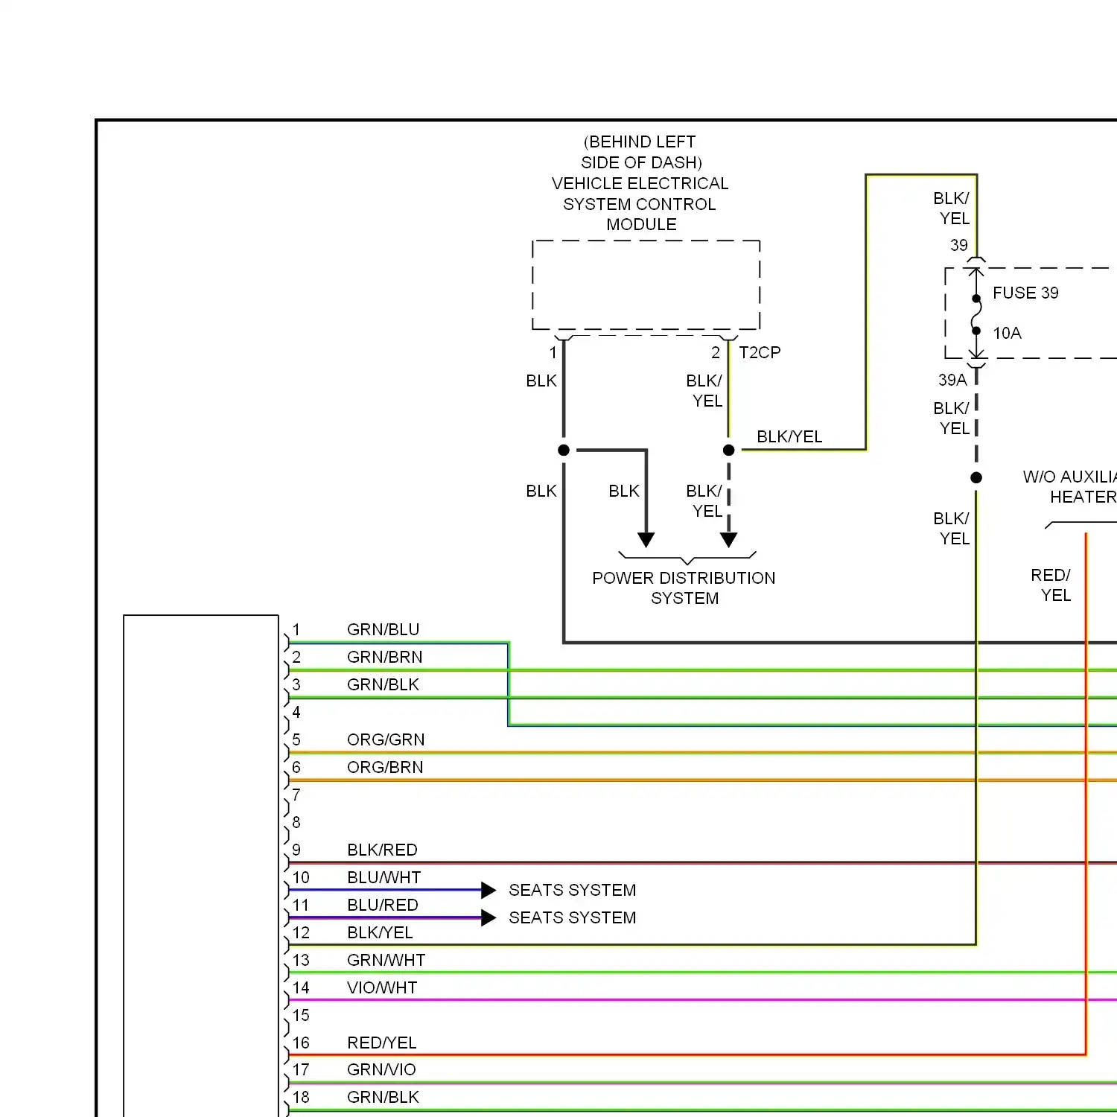Click the 39A terminal label below the fuse

[952, 380]
